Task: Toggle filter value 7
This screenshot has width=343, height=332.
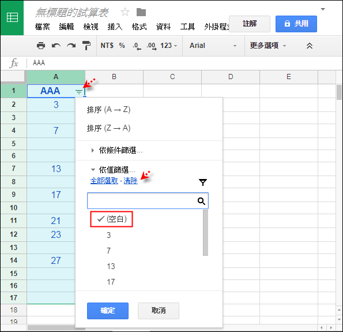Action: (x=109, y=251)
